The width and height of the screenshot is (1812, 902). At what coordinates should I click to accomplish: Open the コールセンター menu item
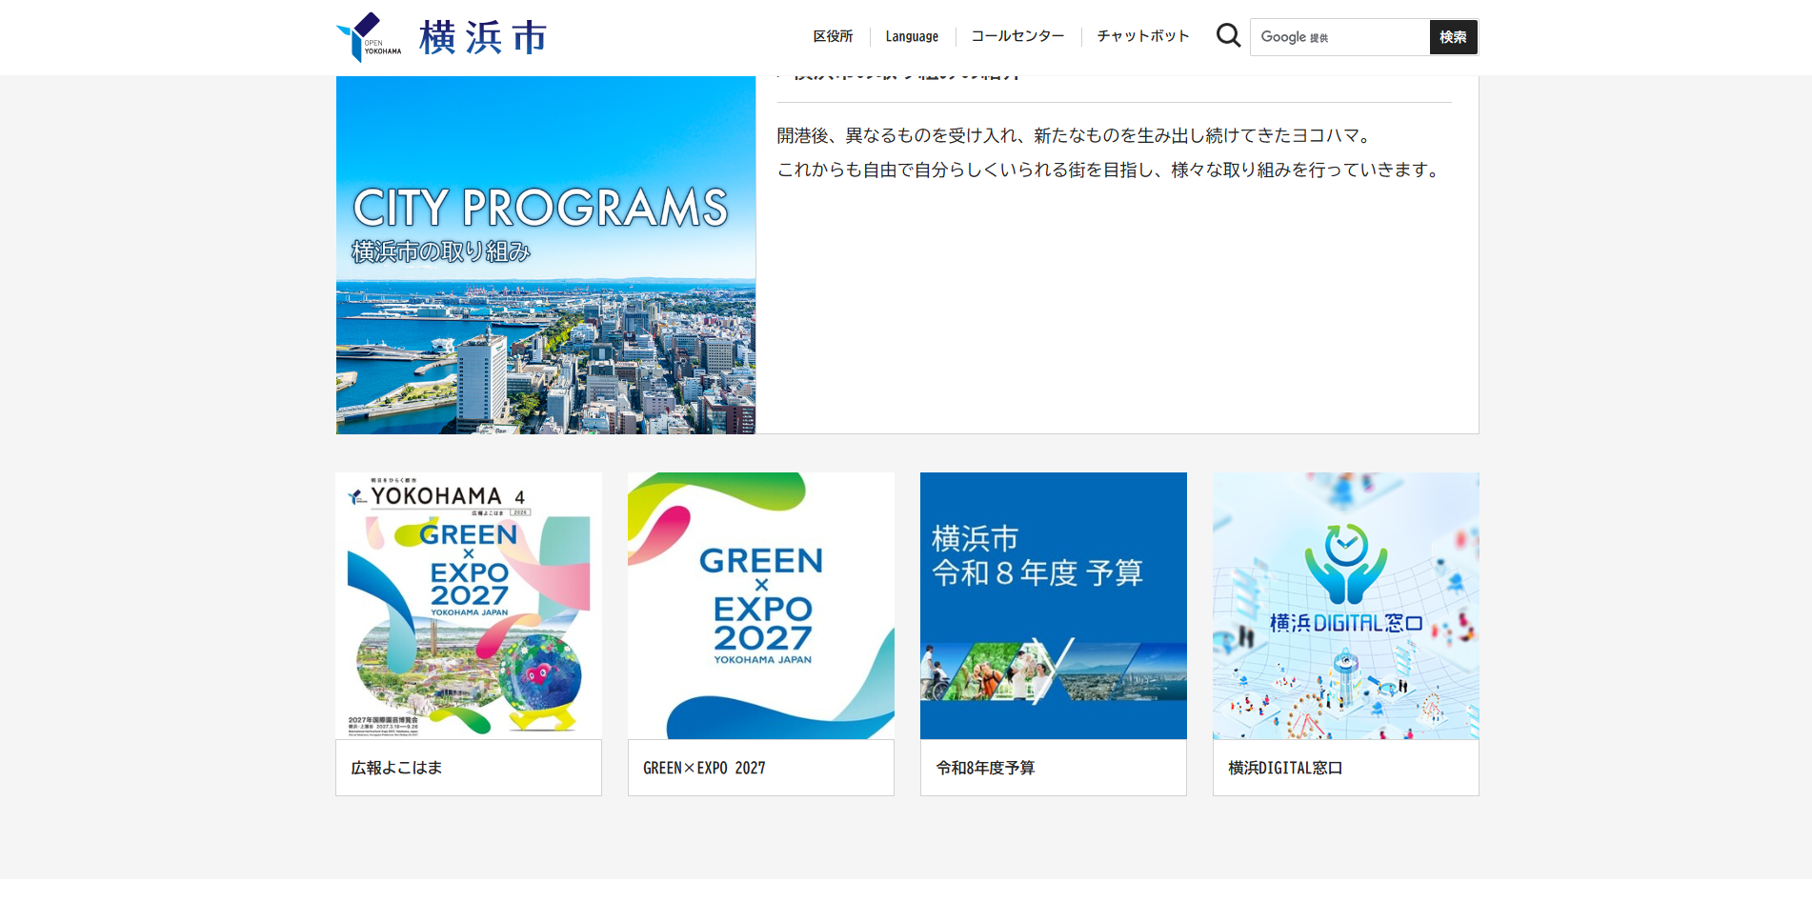[x=1017, y=36]
